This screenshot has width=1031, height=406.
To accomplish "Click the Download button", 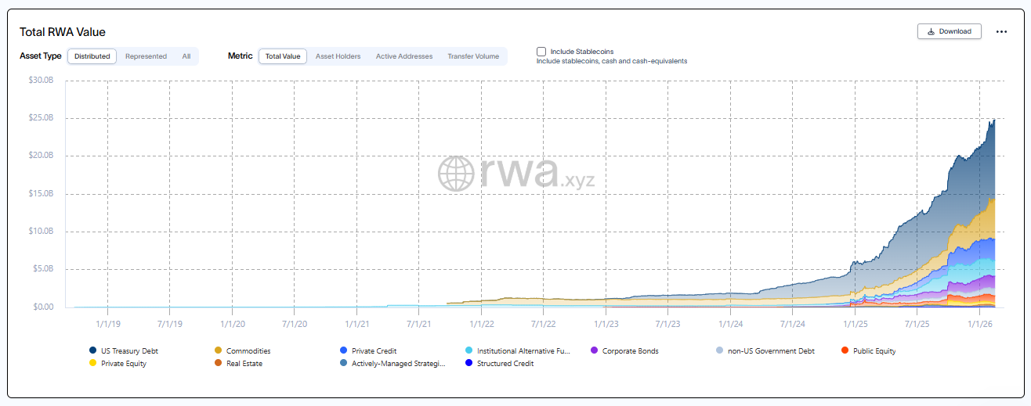I will tap(949, 31).
